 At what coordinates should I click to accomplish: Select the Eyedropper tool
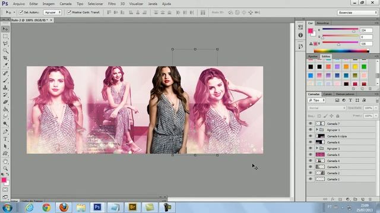pyautogui.click(x=5, y=65)
